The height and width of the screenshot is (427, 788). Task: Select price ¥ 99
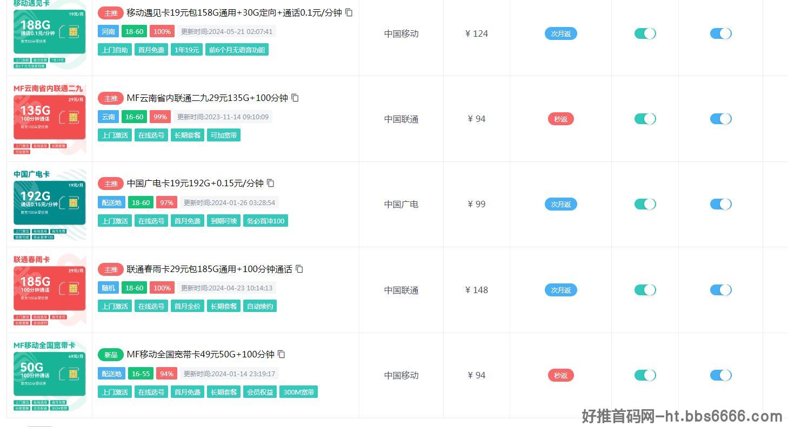click(x=477, y=204)
